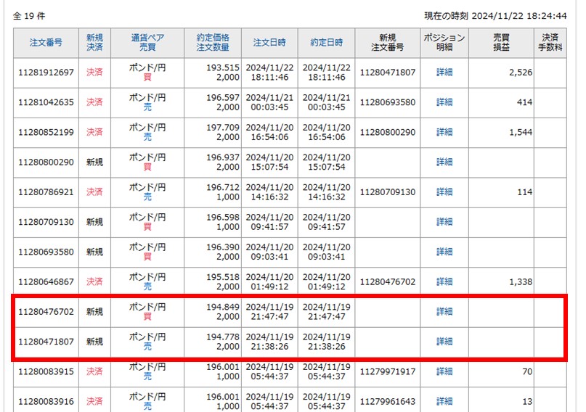Click the 注文番号 column header
Viewport: 586px width, 412px height.
click(x=45, y=43)
